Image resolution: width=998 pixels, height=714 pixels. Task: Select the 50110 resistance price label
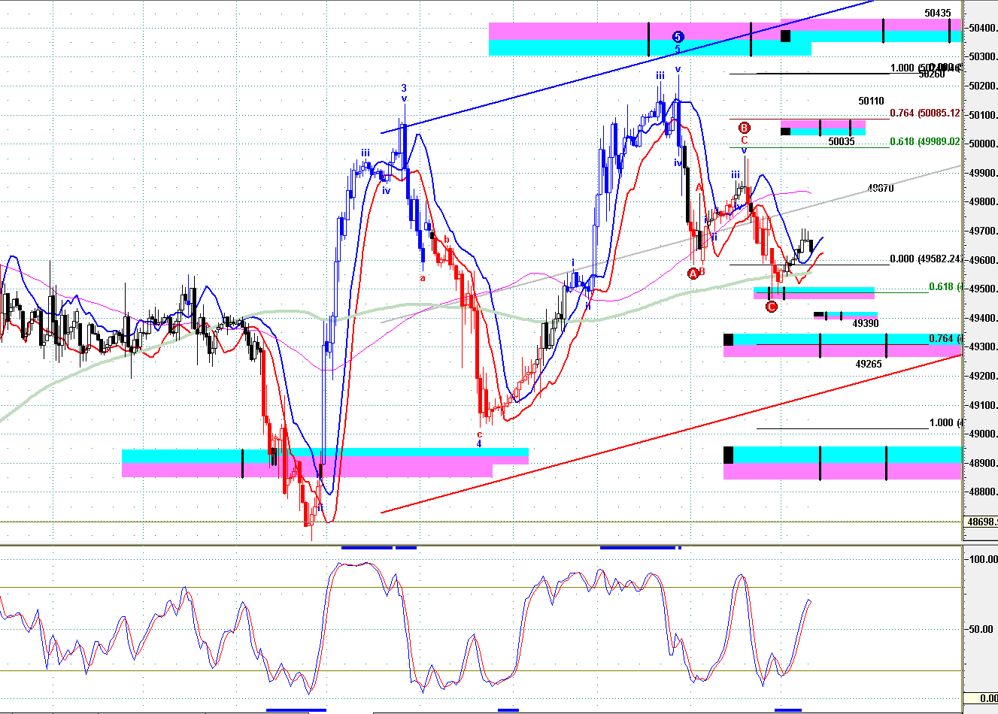871,101
